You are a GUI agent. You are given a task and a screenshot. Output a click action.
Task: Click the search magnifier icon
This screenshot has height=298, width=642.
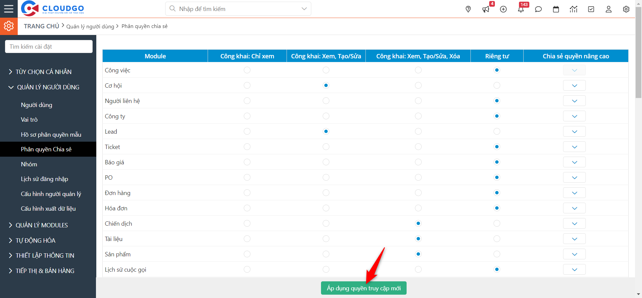tap(173, 9)
